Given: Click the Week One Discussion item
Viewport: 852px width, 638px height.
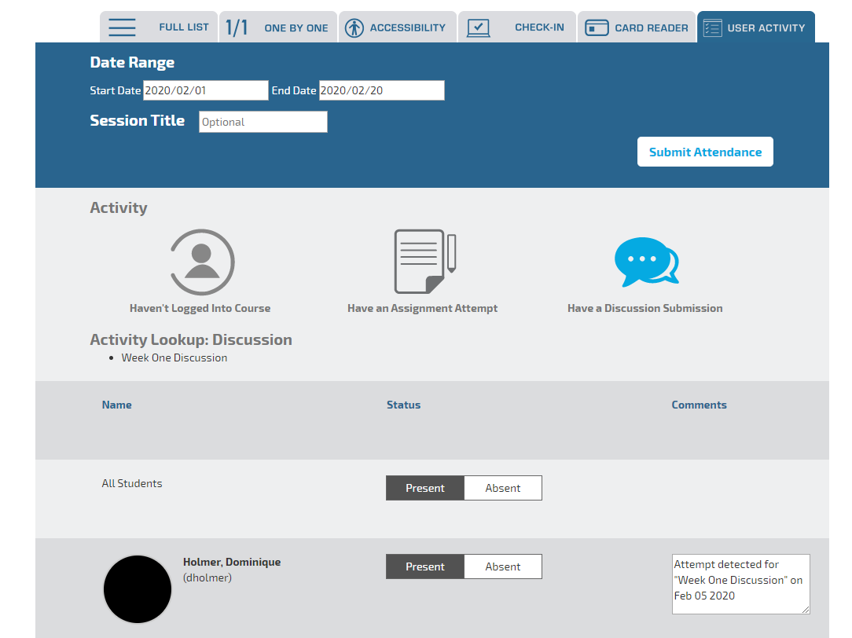Looking at the screenshot, I should click(x=174, y=357).
